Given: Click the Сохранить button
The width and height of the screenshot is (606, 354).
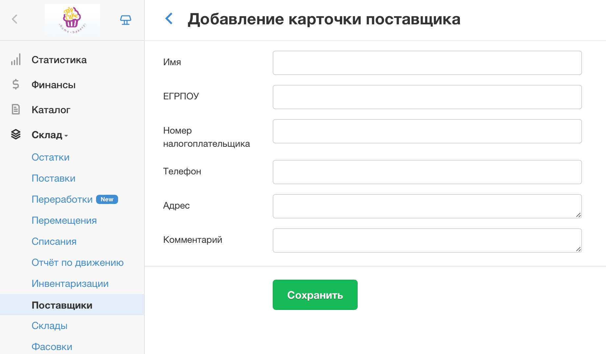Looking at the screenshot, I should pos(315,295).
